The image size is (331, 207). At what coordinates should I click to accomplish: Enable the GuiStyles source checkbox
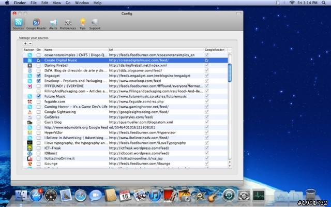tap(38, 117)
